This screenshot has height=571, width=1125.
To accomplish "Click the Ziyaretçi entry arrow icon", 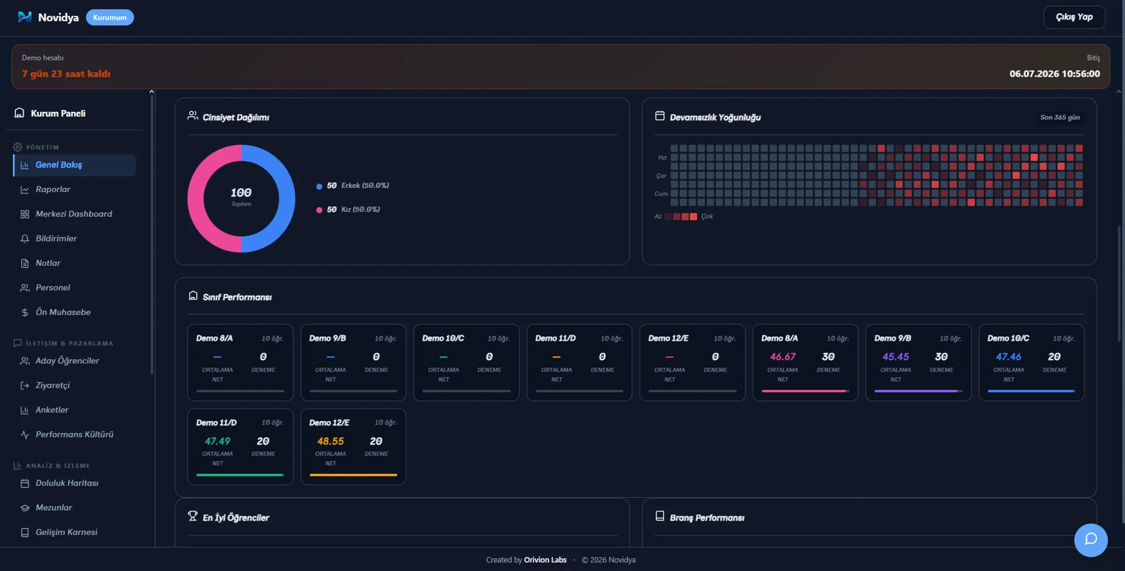I will click(x=25, y=385).
